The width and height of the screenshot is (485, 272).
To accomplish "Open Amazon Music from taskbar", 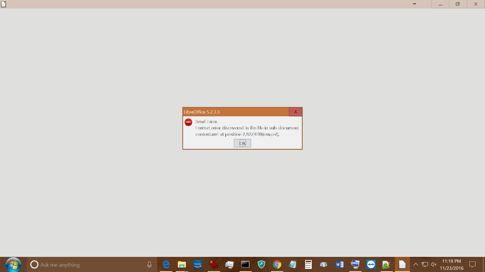I will [x=198, y=265].
